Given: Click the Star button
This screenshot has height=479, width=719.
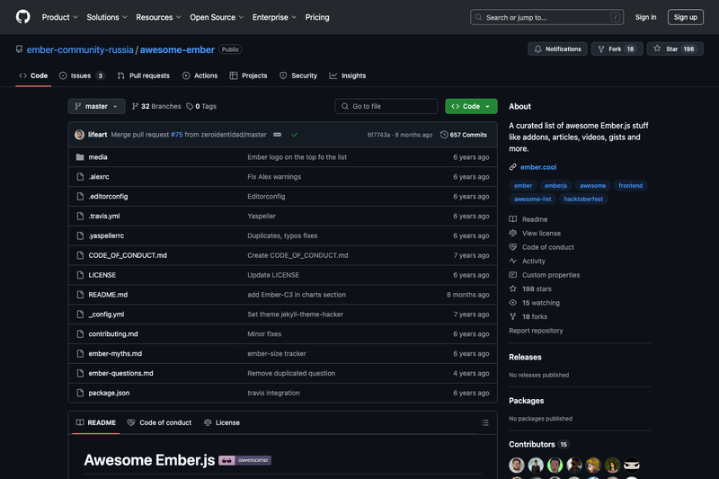Looking at the screenshot, I should (x=675, y=49).
